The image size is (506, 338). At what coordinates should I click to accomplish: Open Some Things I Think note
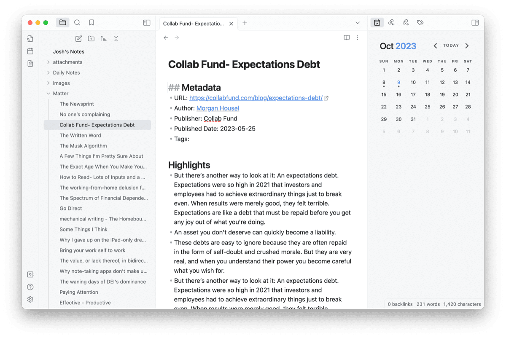83,230
